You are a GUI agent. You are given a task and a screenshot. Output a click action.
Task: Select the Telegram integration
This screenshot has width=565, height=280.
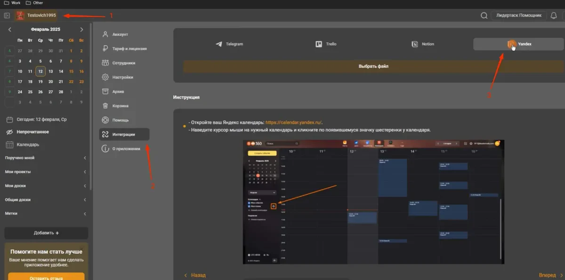click(229, 44)
